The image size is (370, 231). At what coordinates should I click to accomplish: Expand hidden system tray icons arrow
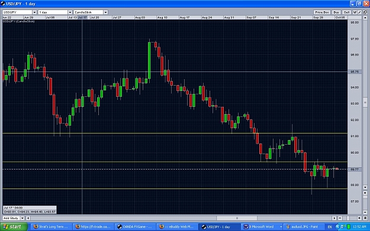[337, 227]
